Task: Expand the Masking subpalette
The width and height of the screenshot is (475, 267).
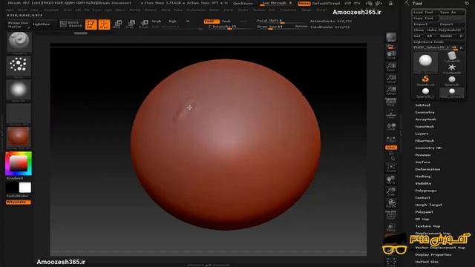Action: [x=422, y=177]
